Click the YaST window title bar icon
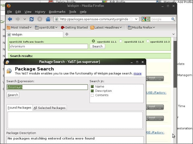 click(7, 62)
